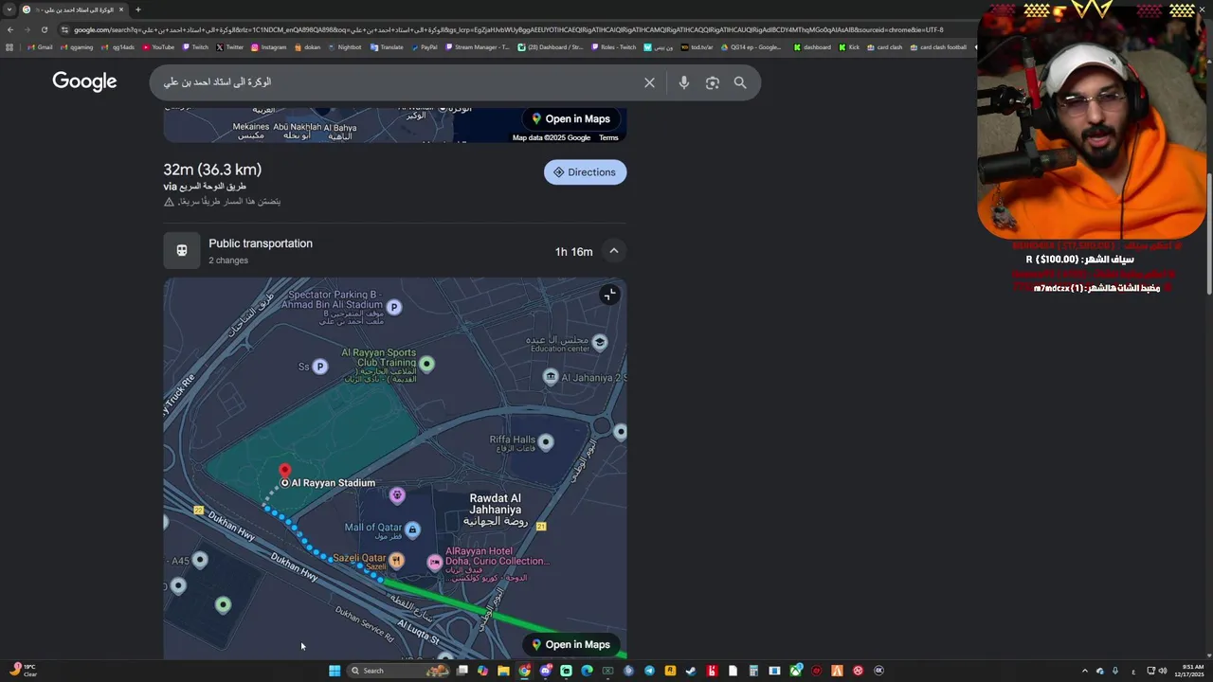Image resolution: width=1213 pixels, height=682 pixels.
Task: Select the Al Rayyan Stadium red pin
Action: (284, 471)
